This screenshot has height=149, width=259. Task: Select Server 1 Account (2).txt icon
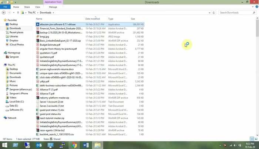pos(38,102)
